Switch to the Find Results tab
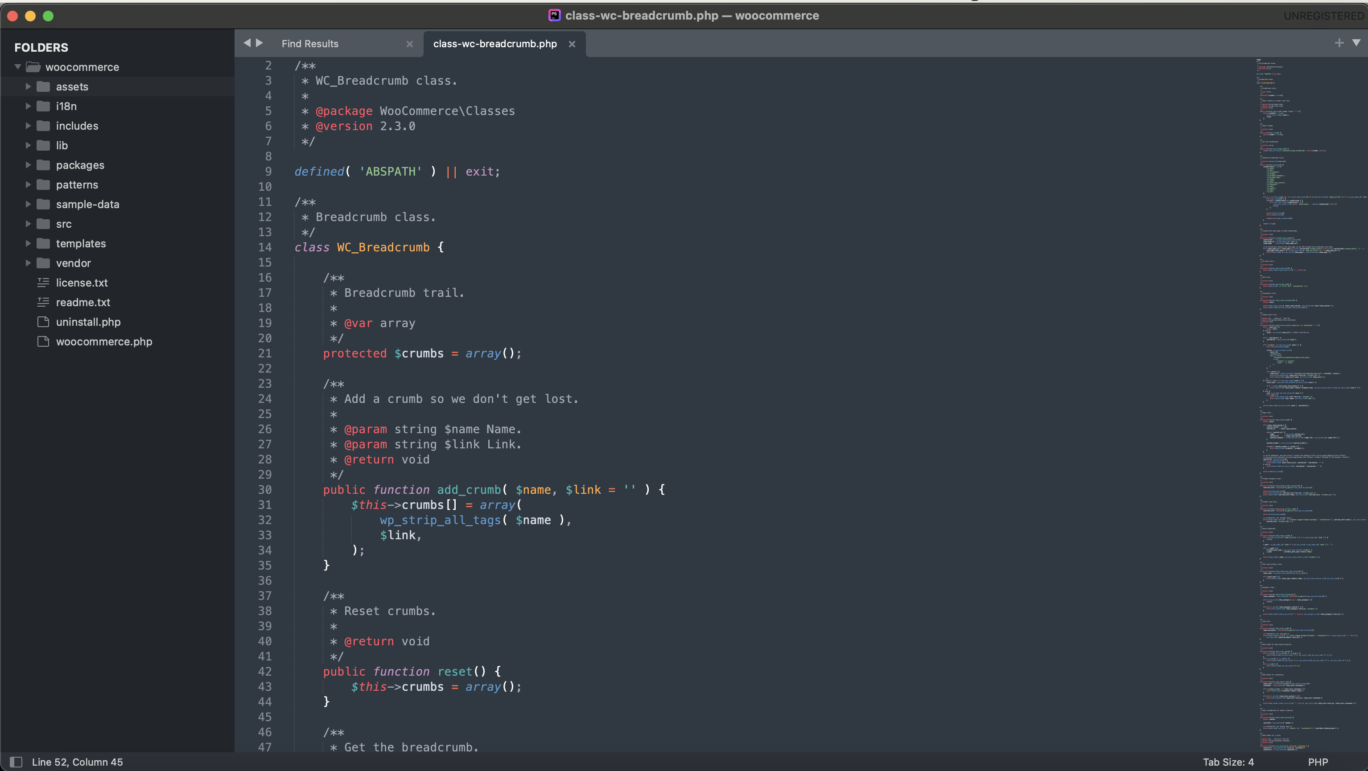The height and width of the screenshot is (771, 1368). tap(310, 44)
